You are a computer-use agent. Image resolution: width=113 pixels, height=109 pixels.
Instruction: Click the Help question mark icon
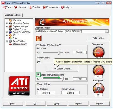(x=62, y=7)
